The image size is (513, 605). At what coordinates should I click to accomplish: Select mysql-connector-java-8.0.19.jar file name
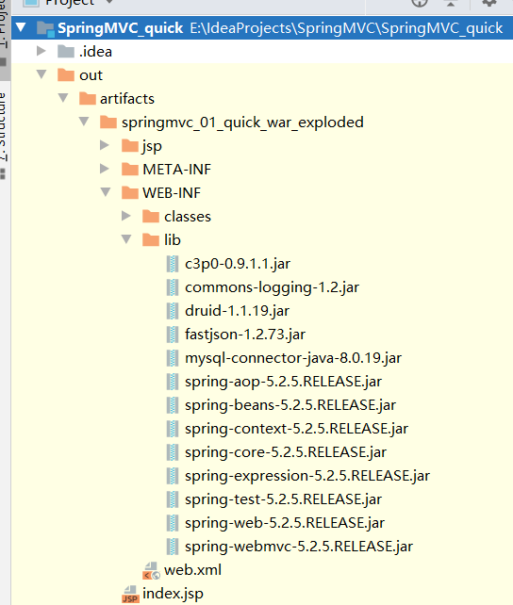[293, 358]
